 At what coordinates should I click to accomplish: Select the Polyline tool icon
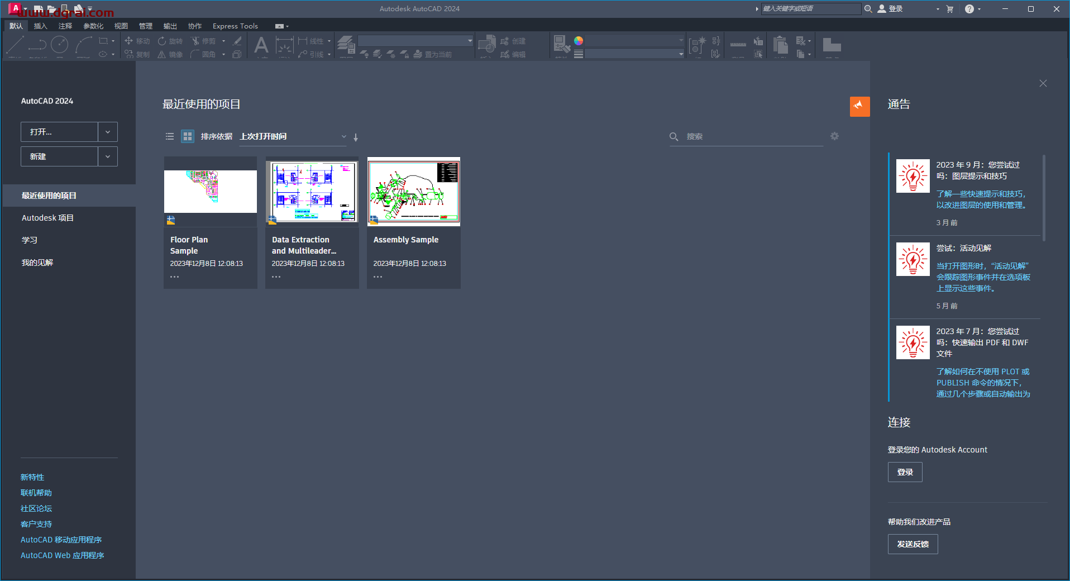coord(37,45)
